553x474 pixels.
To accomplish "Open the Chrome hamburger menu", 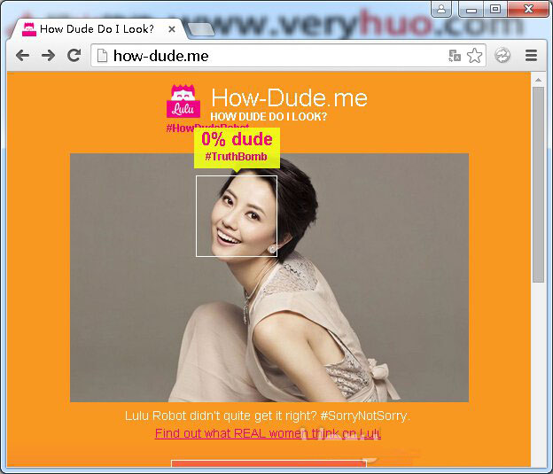I will click(x=531, y=55).
